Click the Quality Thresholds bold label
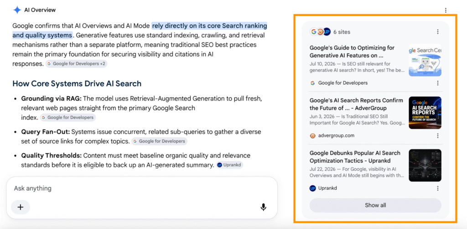467x229 pixels. [x=51, y=156]
